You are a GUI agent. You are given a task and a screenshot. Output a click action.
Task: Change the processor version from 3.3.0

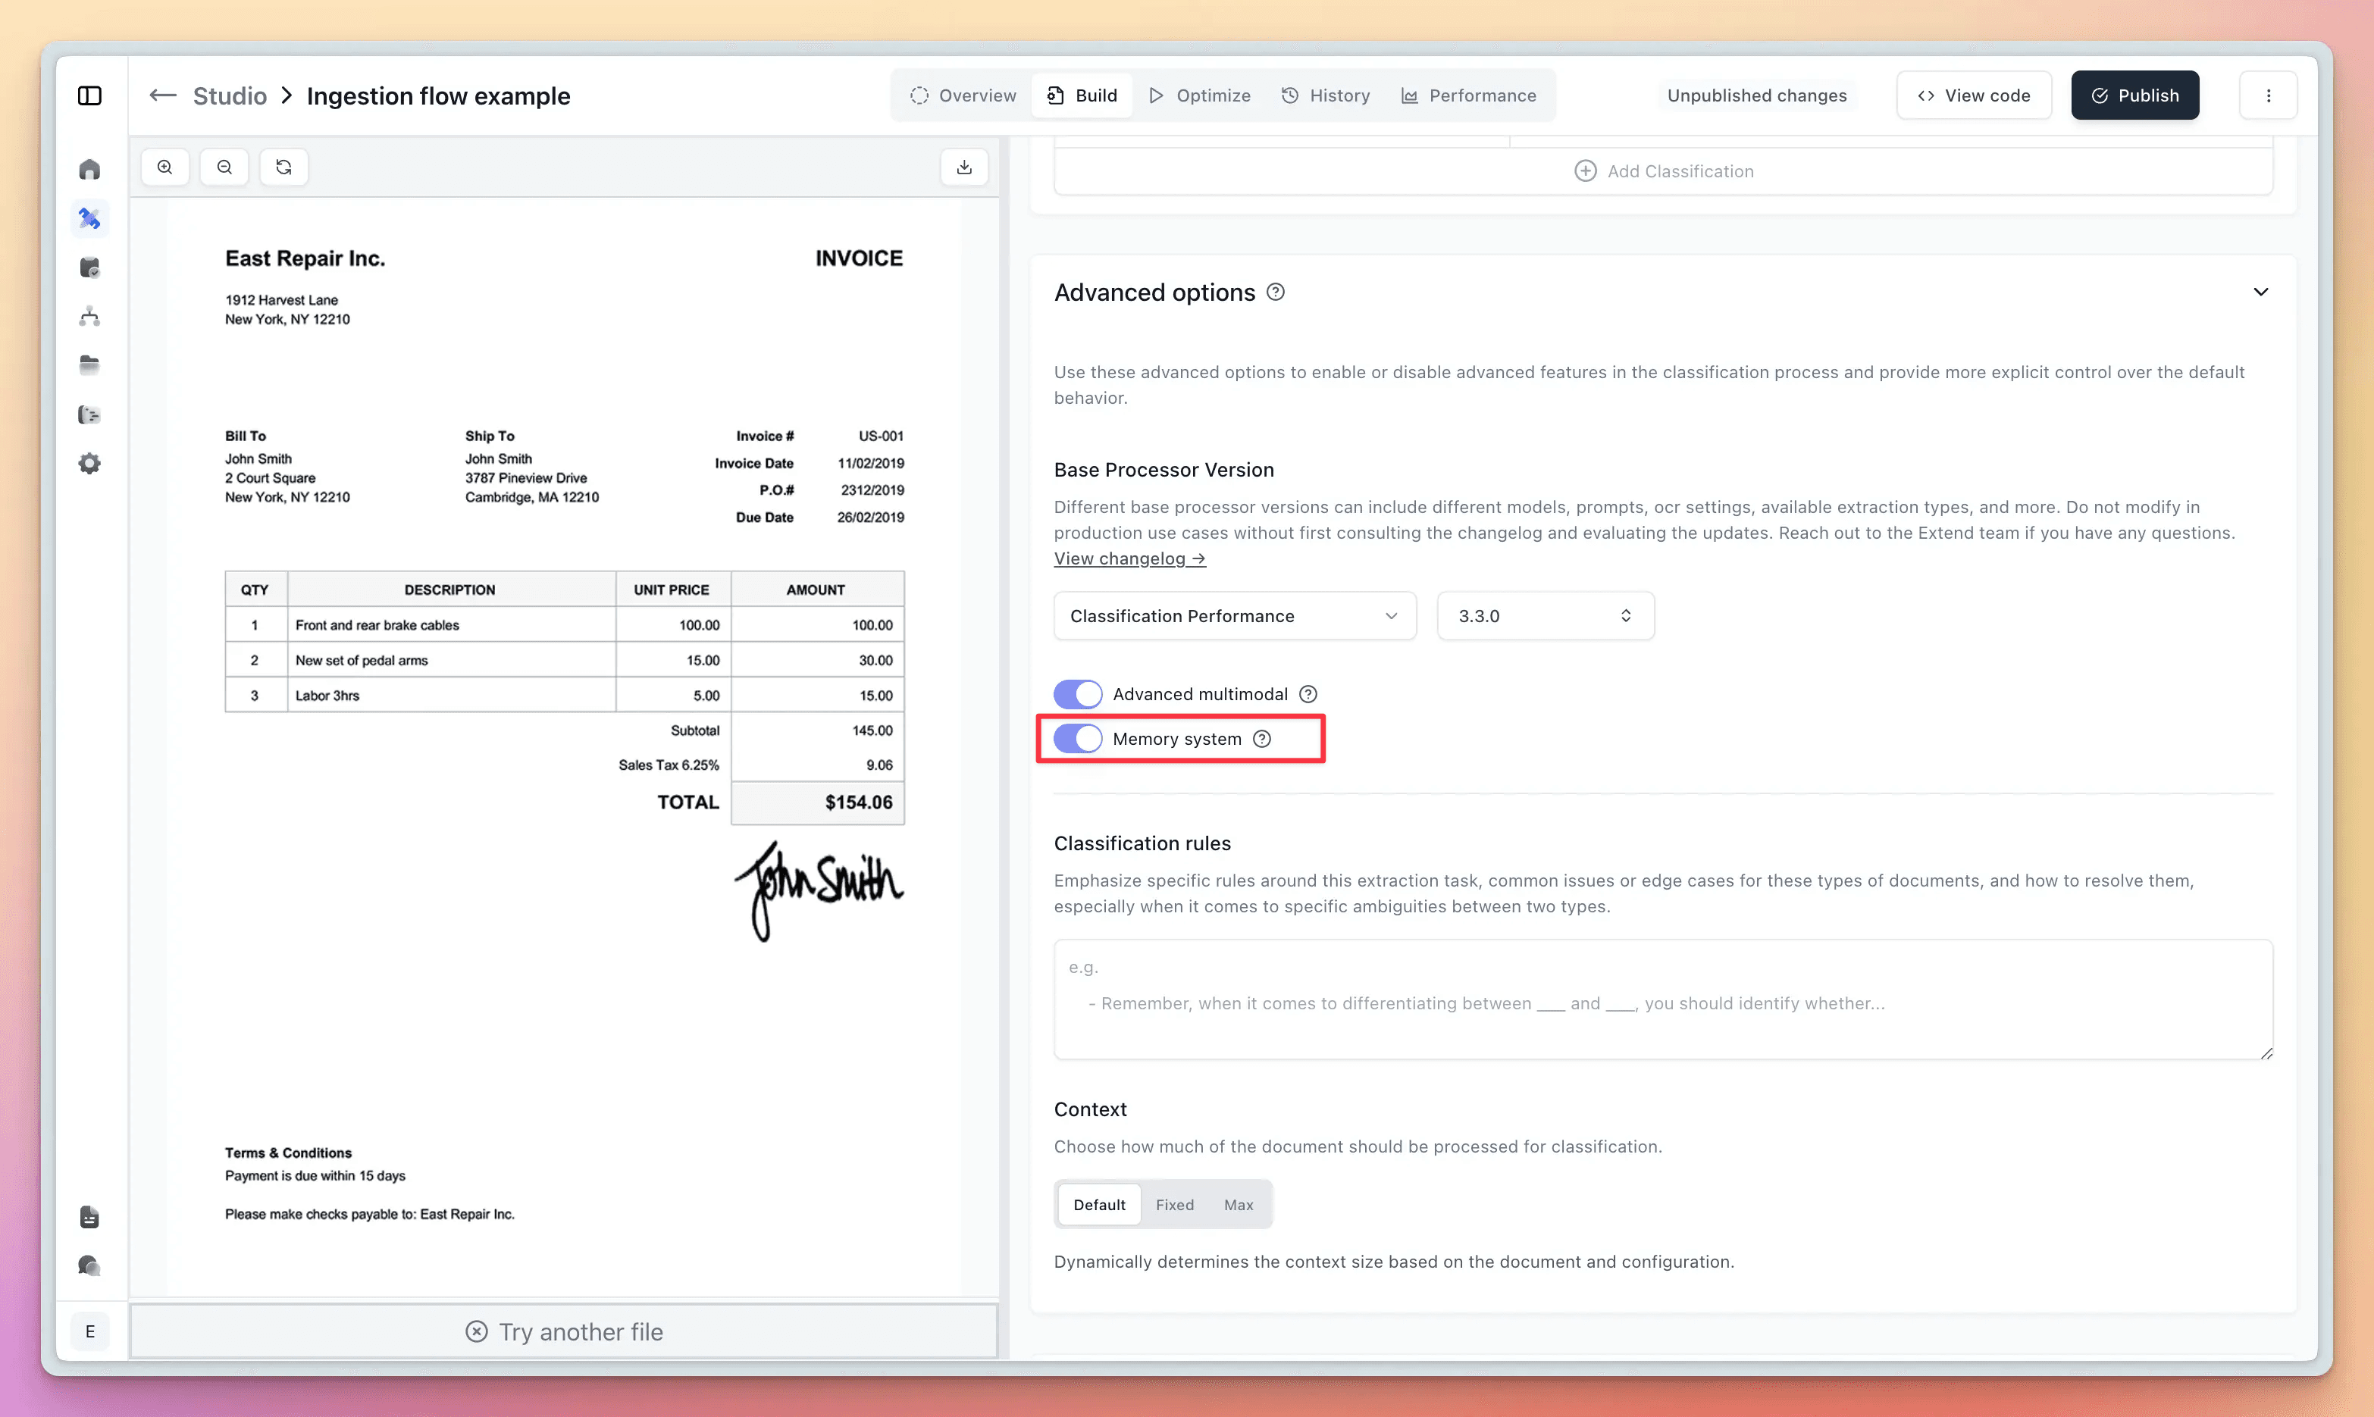pos(1543,616)
